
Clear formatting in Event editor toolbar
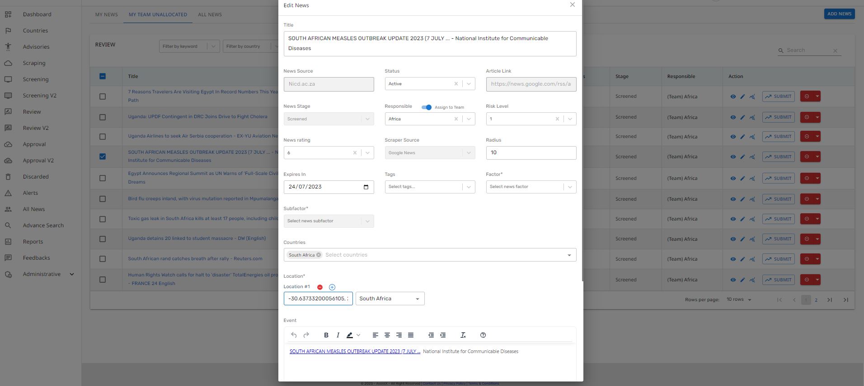[x=463, y=335]
